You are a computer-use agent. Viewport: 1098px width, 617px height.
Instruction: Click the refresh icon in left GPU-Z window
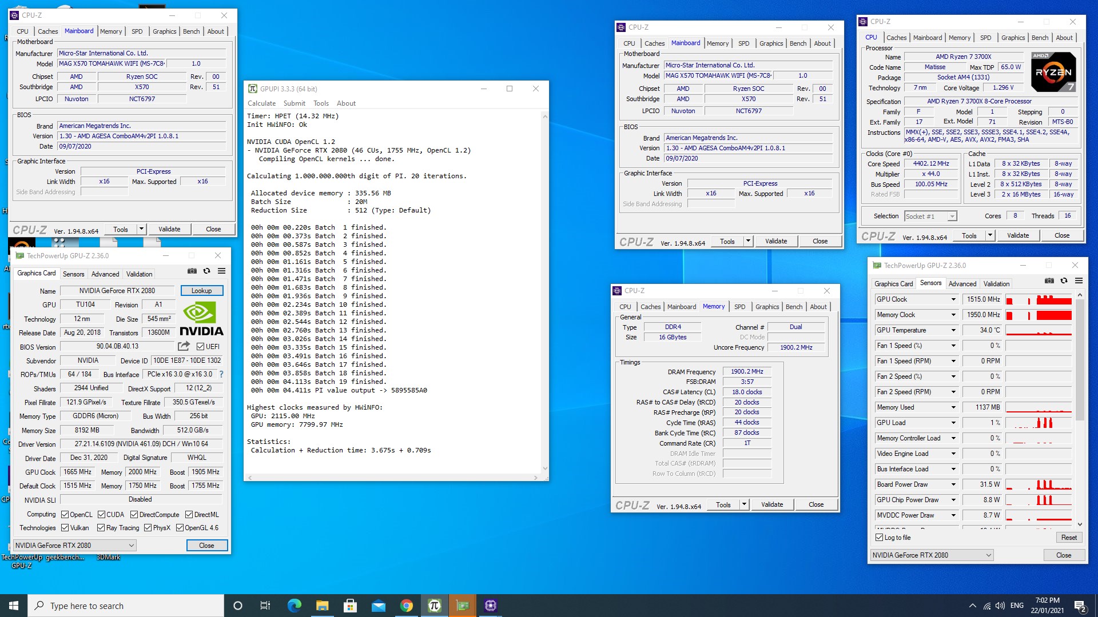pyautogui.click(x=207, y=271)
